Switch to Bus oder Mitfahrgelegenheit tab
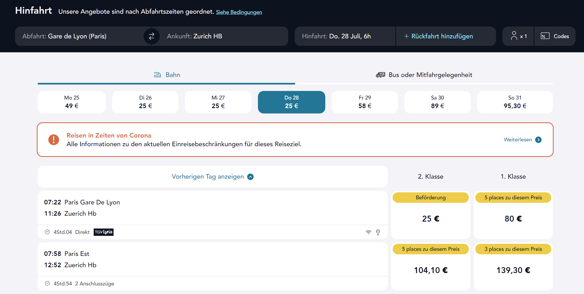This screenshot has height=294, width=584. pyautogui.click(x=424, y=75)
